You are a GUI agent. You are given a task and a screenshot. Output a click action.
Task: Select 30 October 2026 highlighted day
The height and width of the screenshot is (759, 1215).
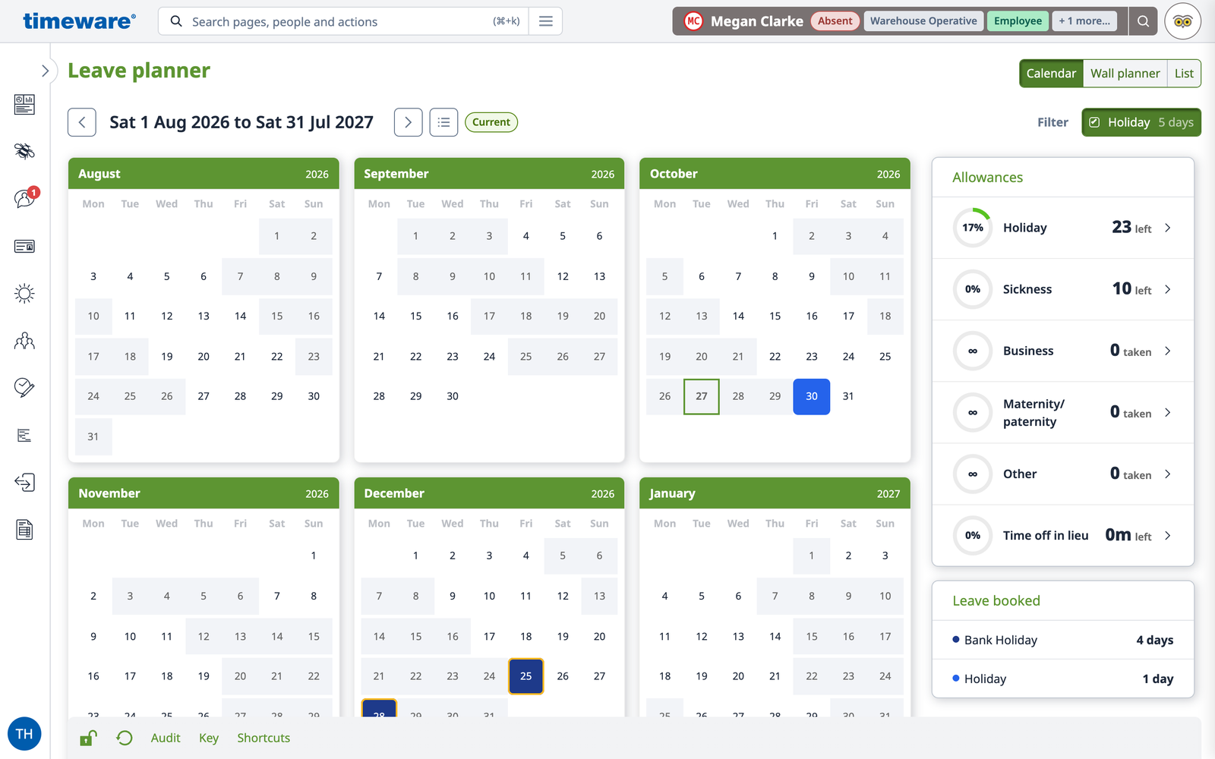tap(812, 396)
